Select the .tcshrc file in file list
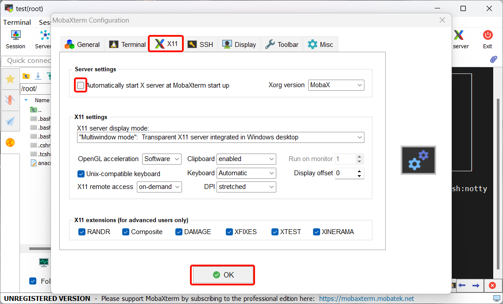 40,154
